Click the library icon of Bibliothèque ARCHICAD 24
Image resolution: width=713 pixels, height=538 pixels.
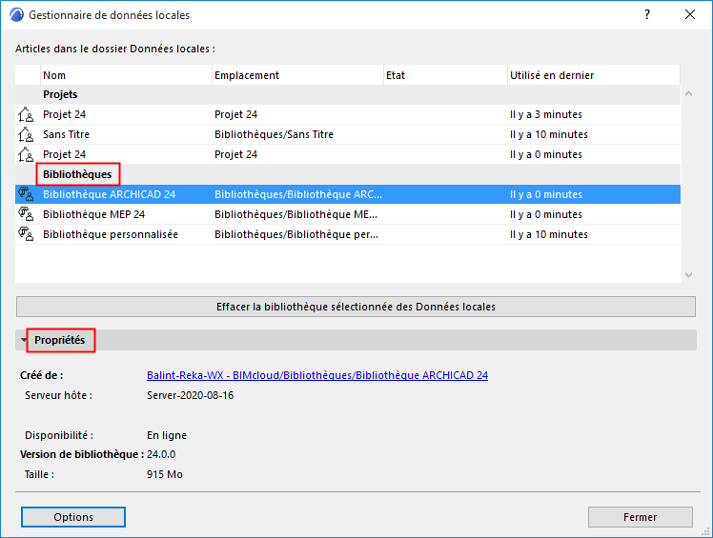point(26,194)
